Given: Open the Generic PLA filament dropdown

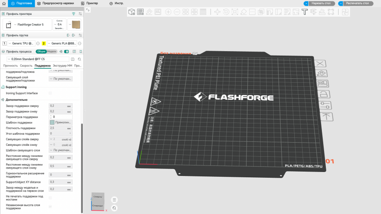Looking at the screenshot, I should (62, 43).
